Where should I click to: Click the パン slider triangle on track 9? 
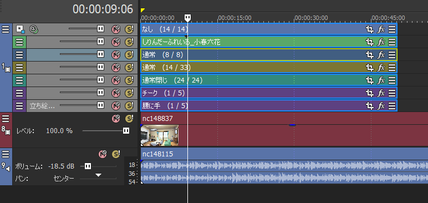coord(98,175)
